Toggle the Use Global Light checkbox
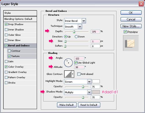Screen dimensions: 145x113 point(76,63)
